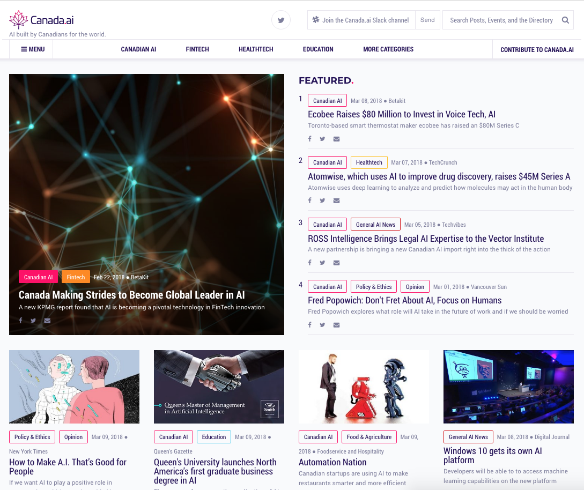Click Canadian AI tag on Queen's card
Image resolution: width=584 pixels, height=490 pixels.
pos(173,437)
